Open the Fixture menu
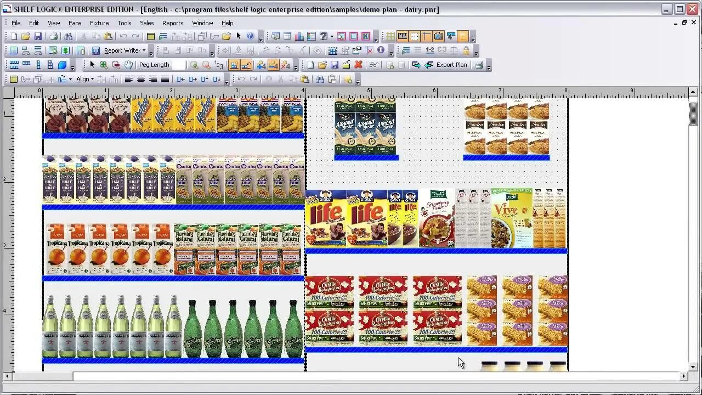702x395 pixels. [99, 23]
